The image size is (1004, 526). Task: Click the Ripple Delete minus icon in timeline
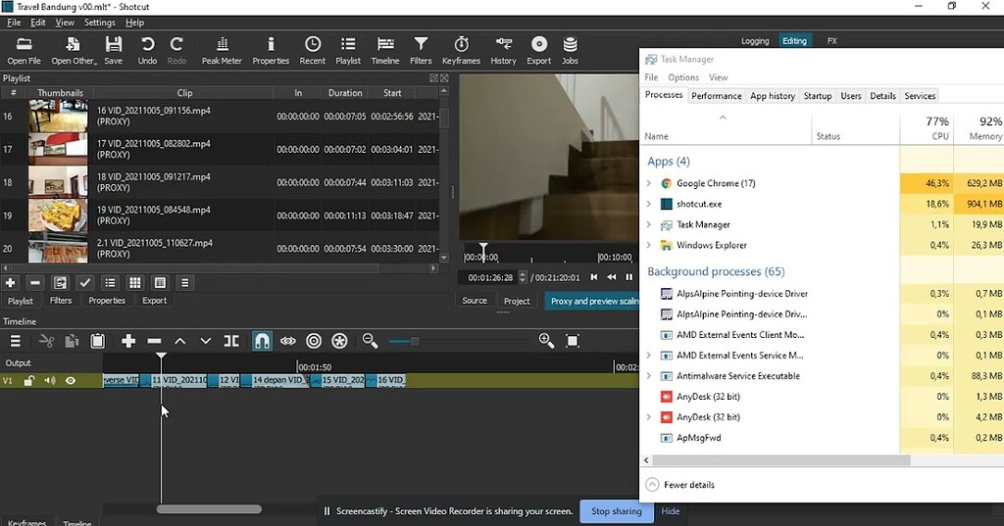[x=154, y=341]
